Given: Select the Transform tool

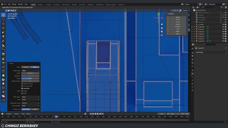Looking at the screenshot, I should [x=3, y=36].
